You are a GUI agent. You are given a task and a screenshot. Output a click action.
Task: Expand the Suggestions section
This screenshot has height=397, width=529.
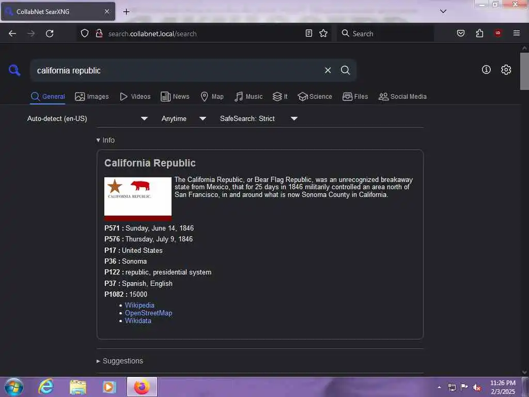coord(120,361)
